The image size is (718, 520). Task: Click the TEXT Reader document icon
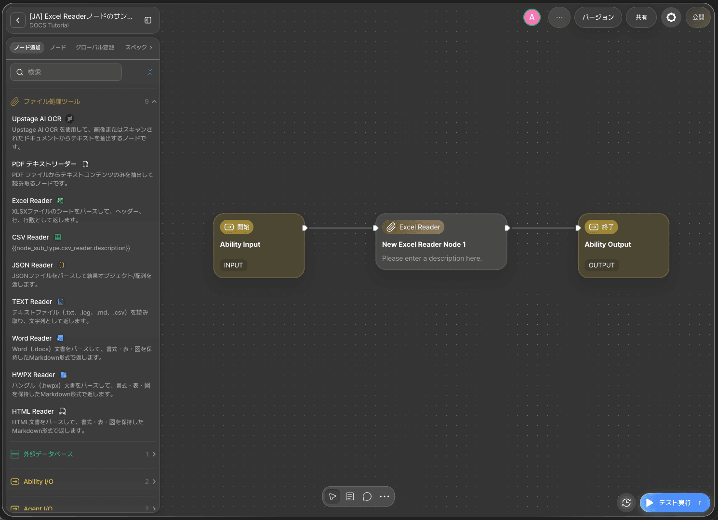pos(61,302)
